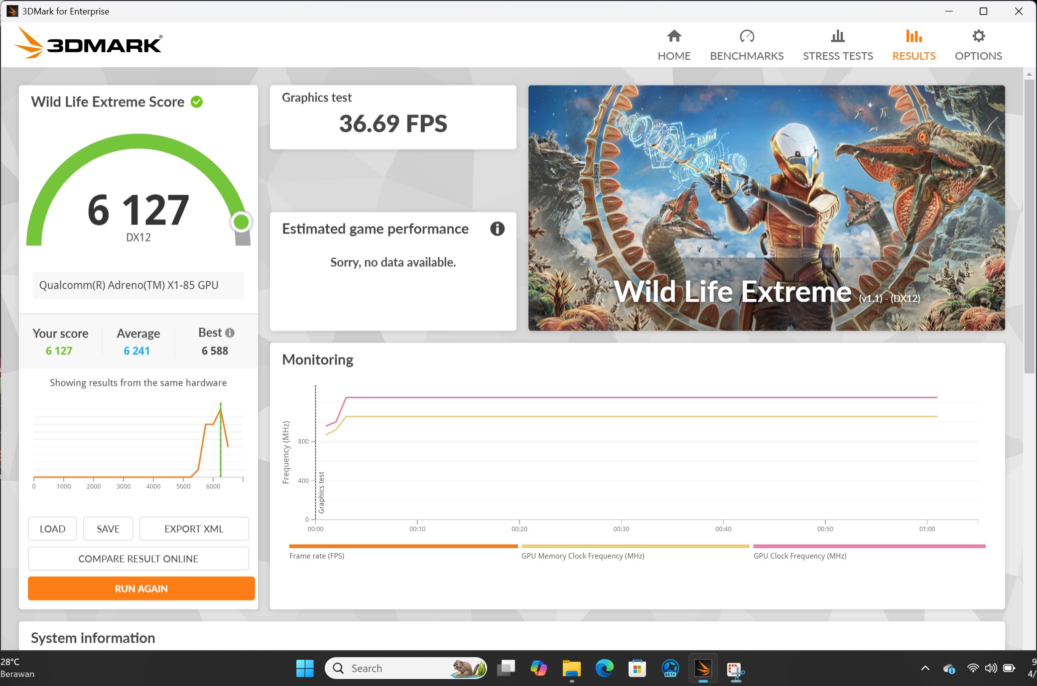This screenshot has height=686, width=1037.
Task: Click the info icon next to Best
Action: click(x=230, y=333)
